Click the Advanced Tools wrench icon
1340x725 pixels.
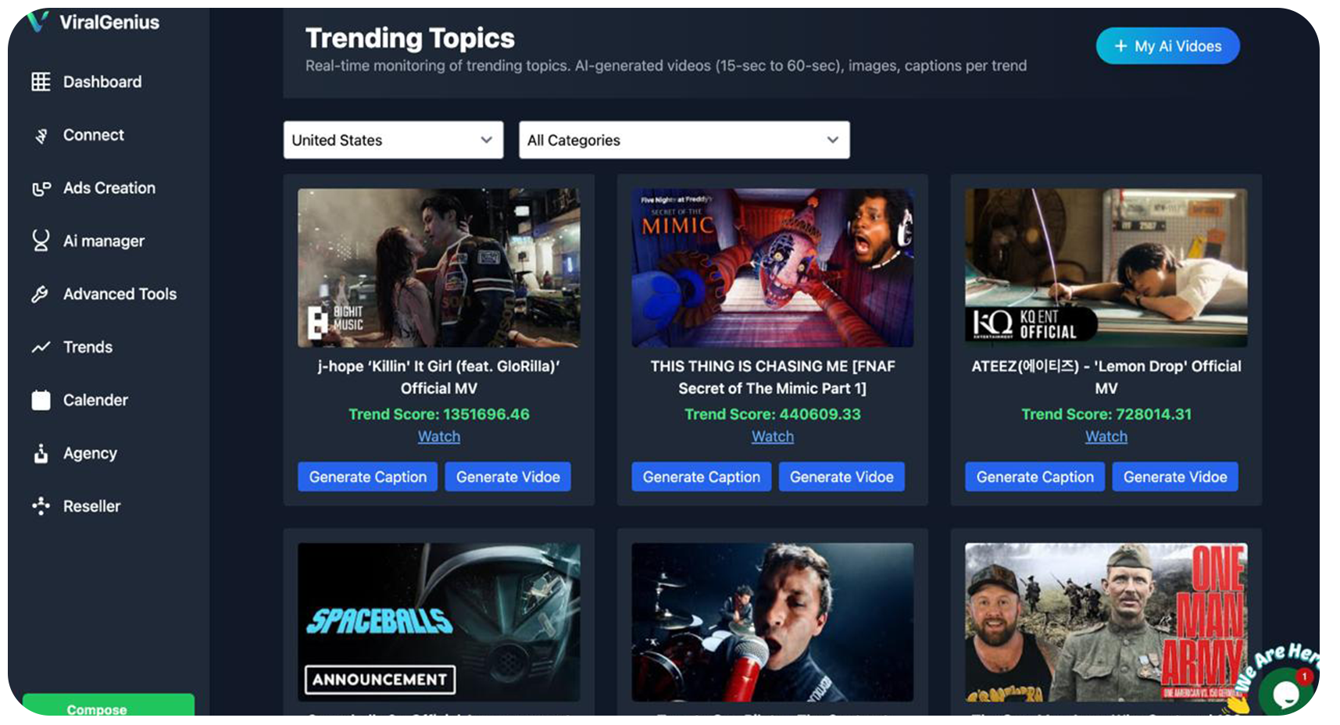pyautogui.click(x=40, y=295)
